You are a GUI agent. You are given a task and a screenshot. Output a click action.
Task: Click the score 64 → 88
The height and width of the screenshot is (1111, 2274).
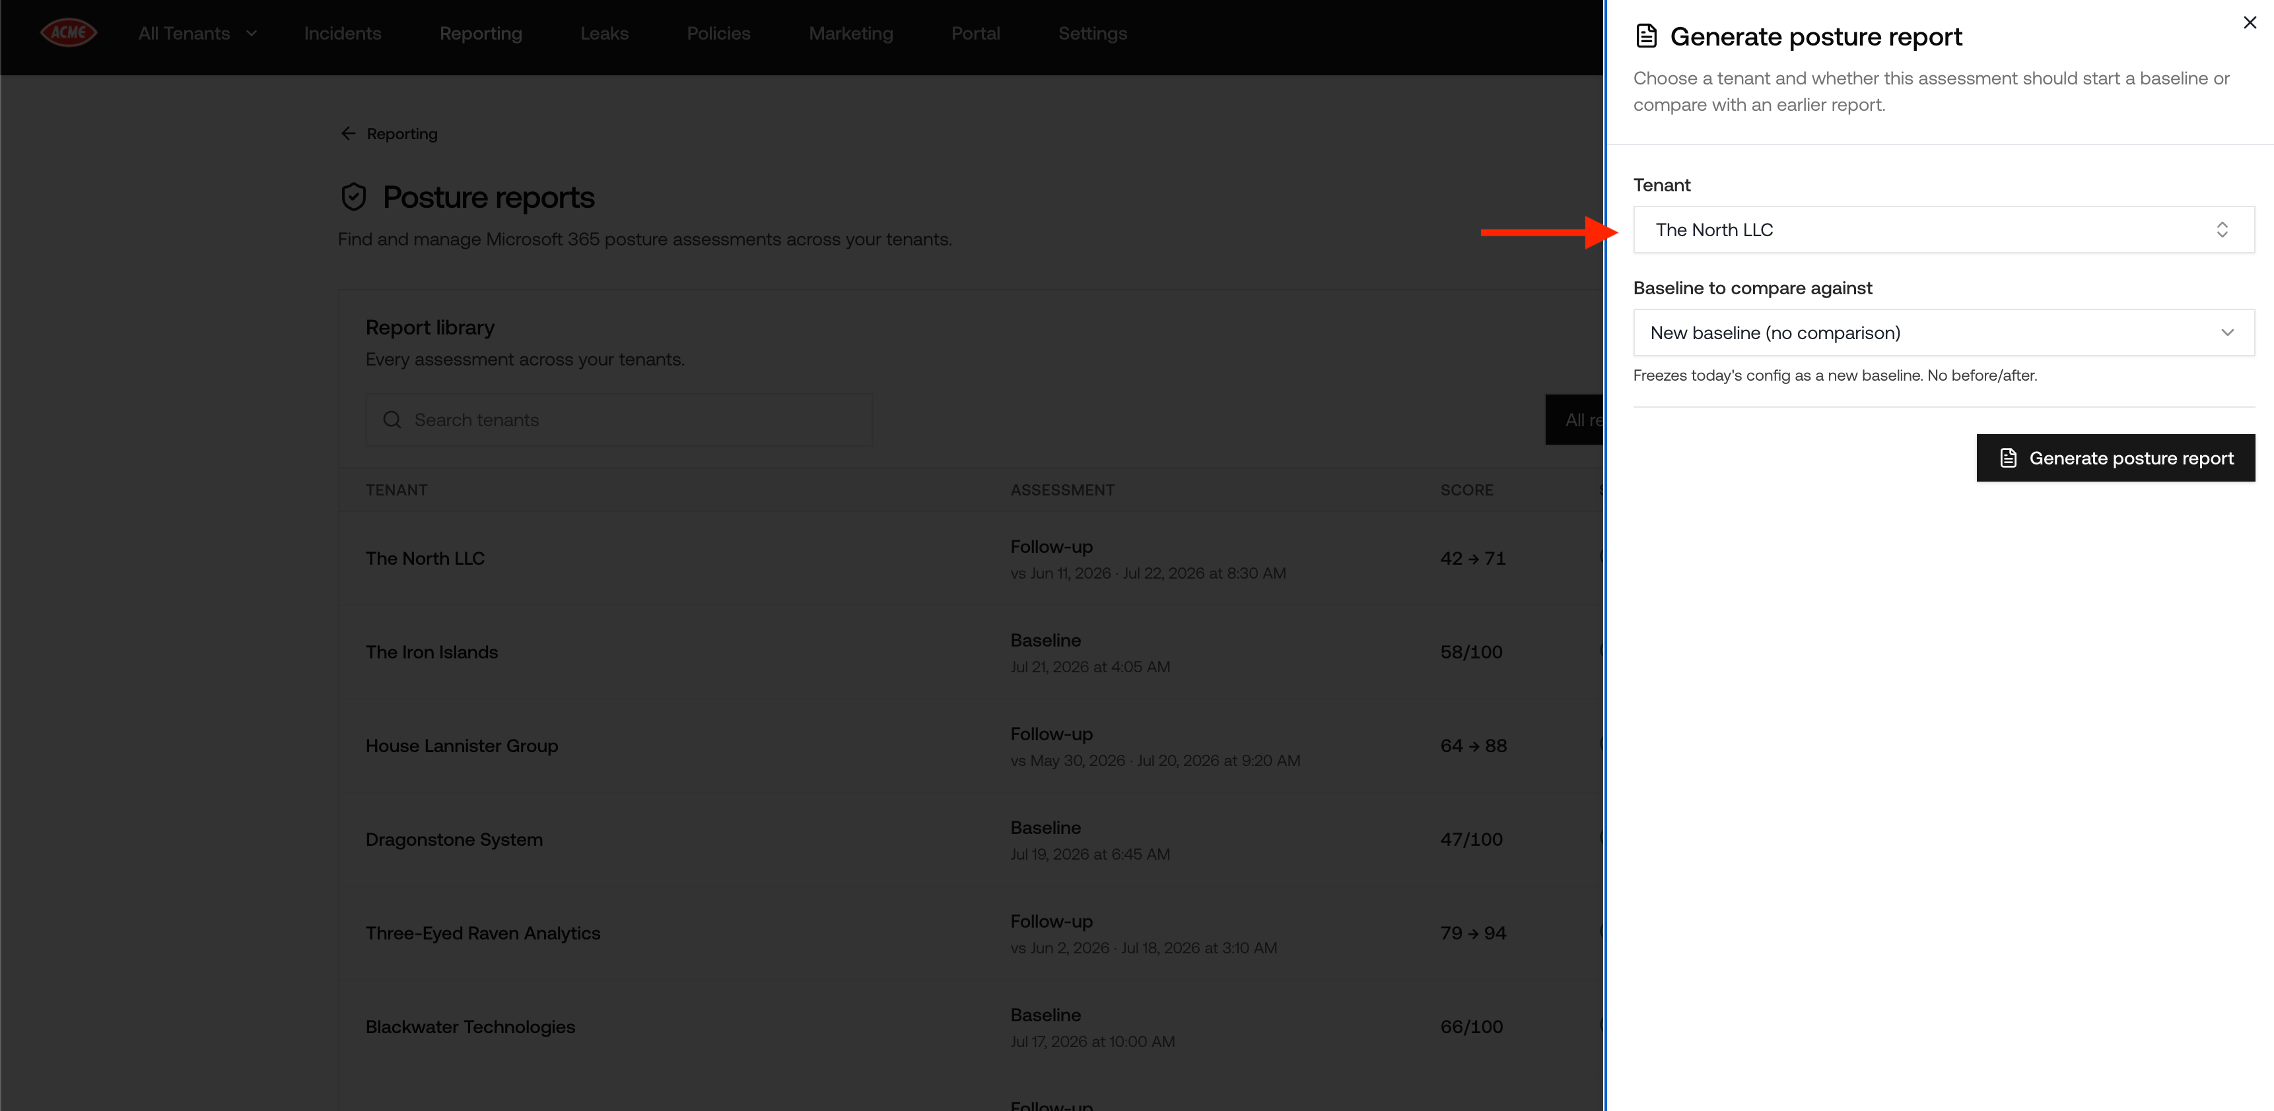coord(1473,746)
